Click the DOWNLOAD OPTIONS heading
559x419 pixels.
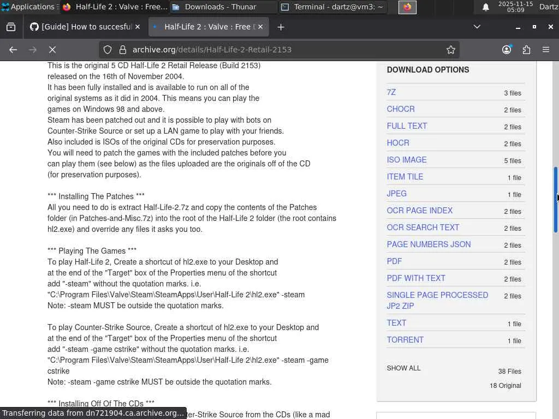pyautogui.click(x=428, y=70)
